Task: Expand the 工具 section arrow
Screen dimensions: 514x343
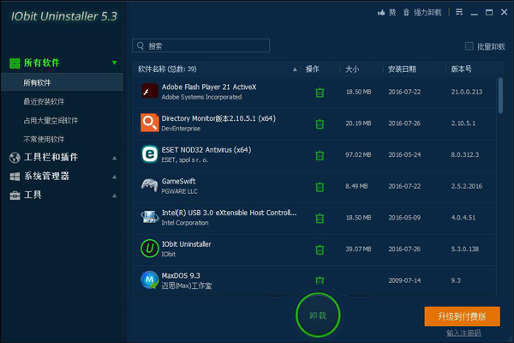Action: click(x=115, y=196)
